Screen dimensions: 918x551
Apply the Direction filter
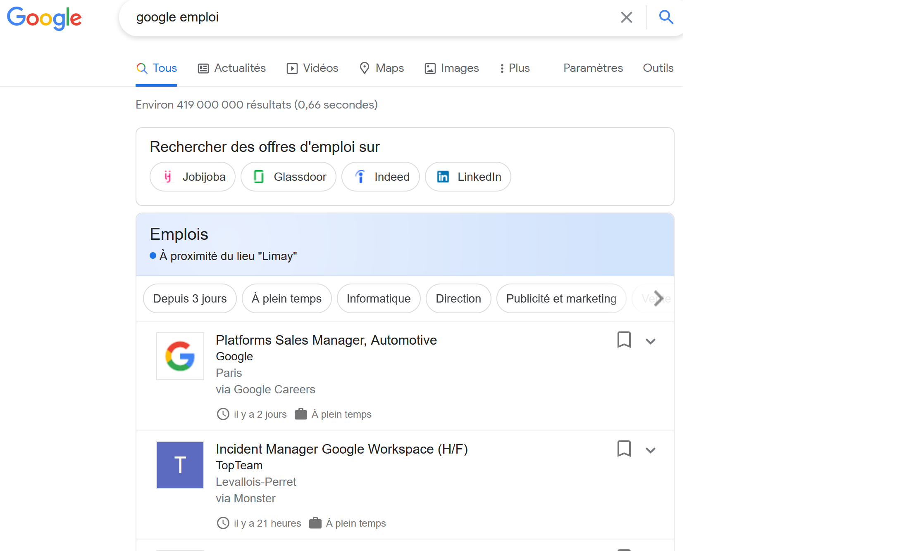pyautogui.click(x=458, y=298)
